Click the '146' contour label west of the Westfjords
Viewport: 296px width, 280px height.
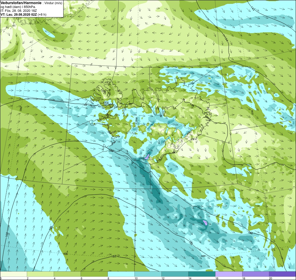tap(85, 104)
